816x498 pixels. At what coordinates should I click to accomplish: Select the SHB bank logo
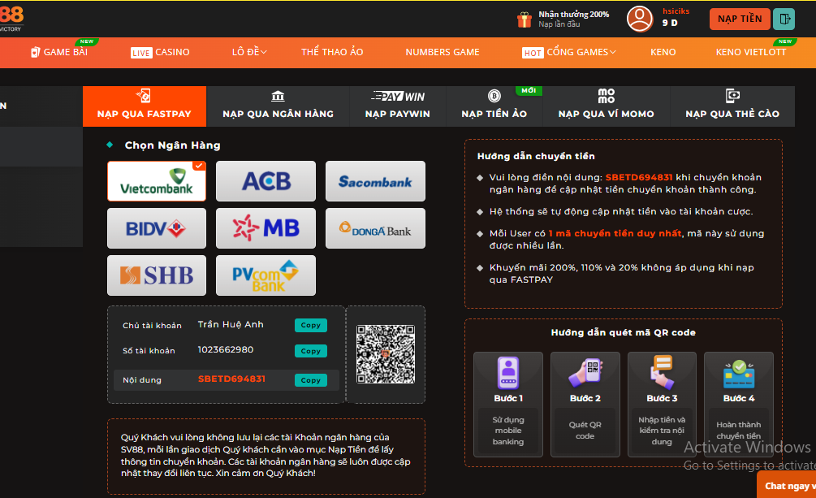point(157,275)
